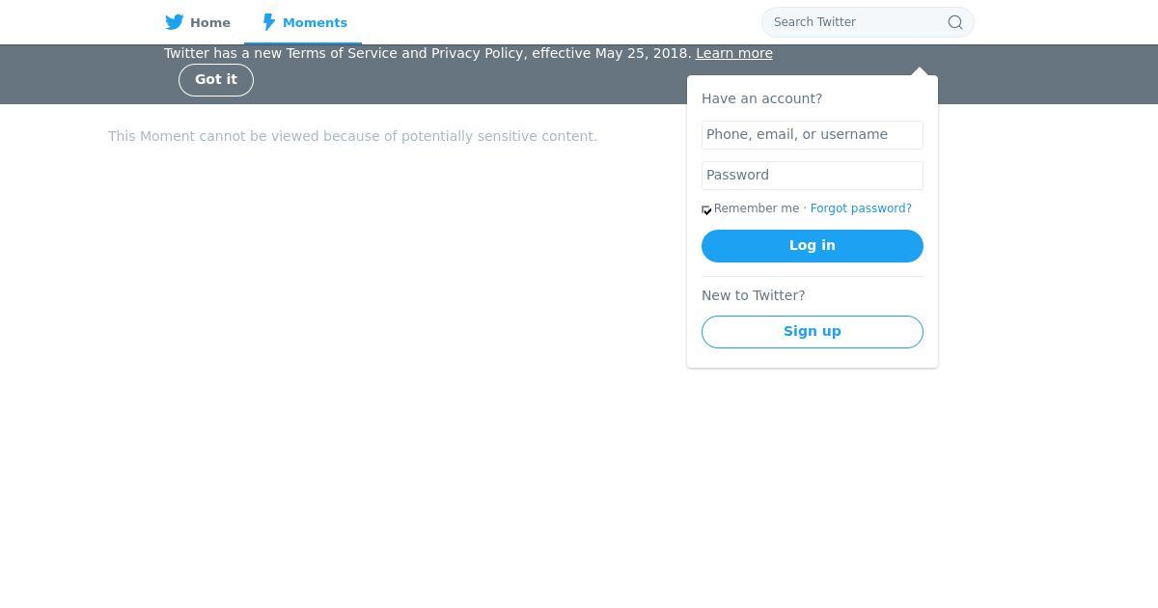Dismiss the notice with Got it
This screenshot has height=608, width=1158.
(x=216, y=80)
